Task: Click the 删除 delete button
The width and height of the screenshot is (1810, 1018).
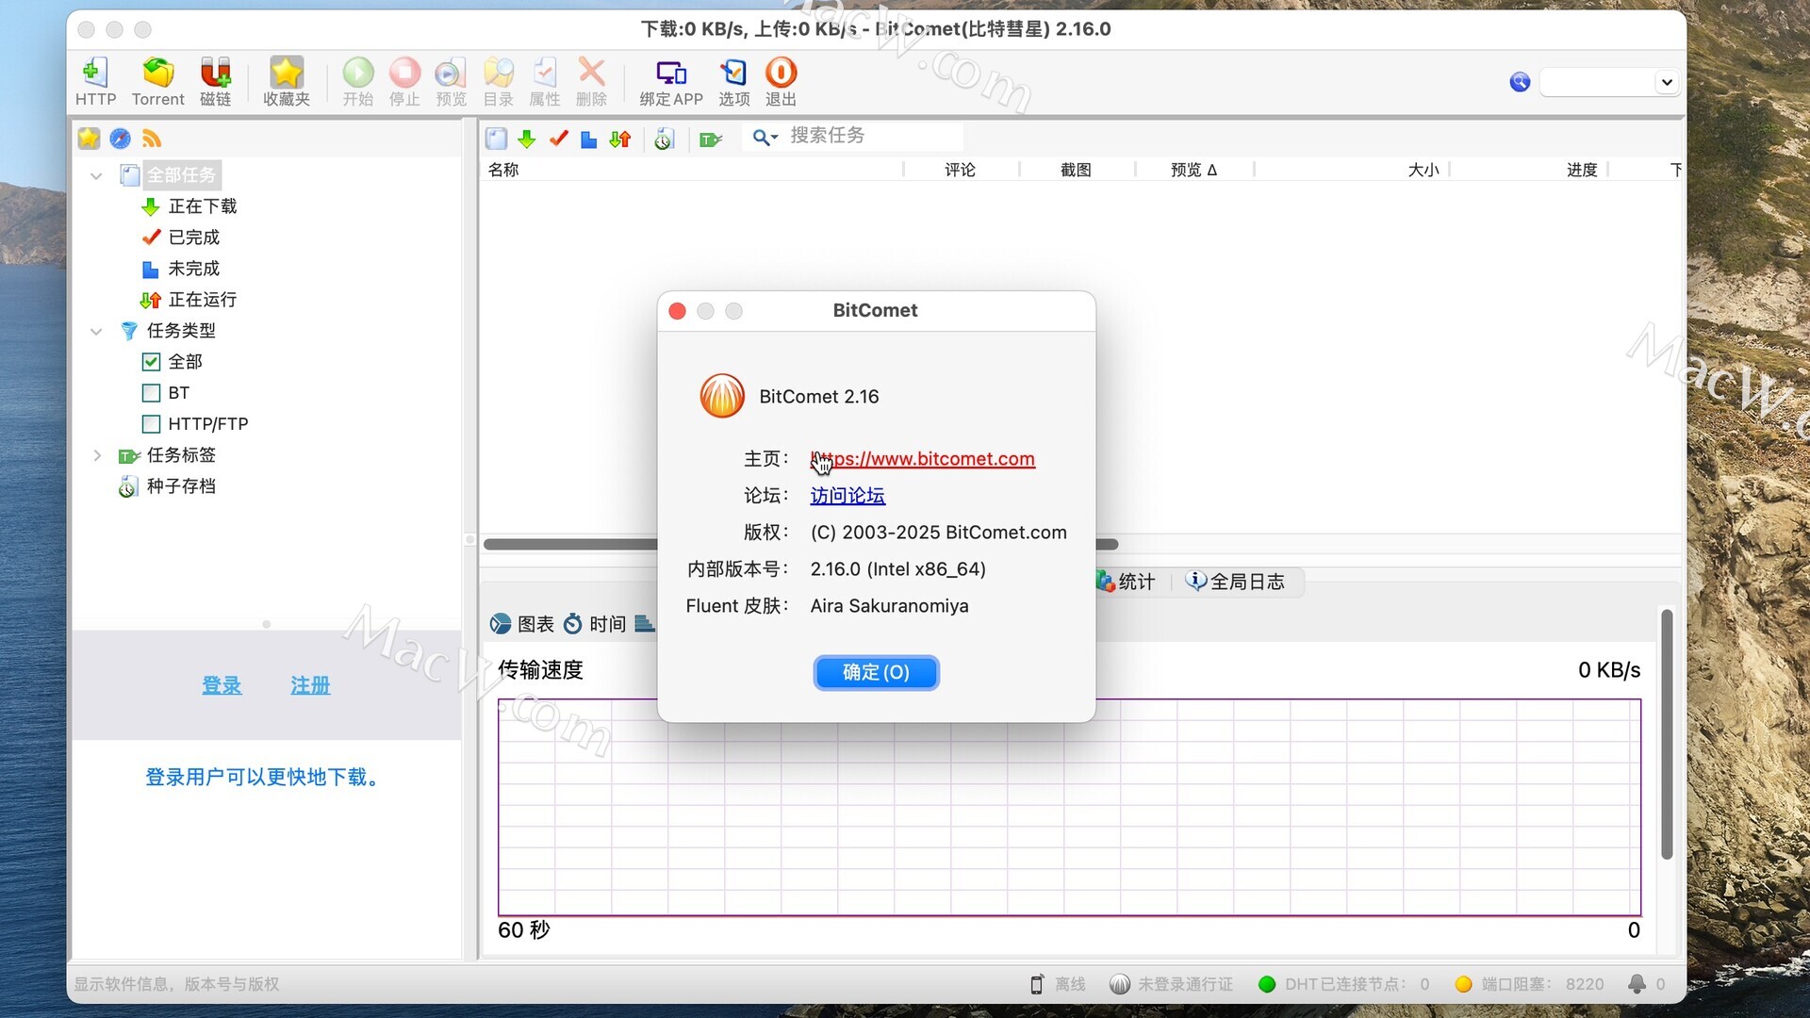Action: [591, 82]
